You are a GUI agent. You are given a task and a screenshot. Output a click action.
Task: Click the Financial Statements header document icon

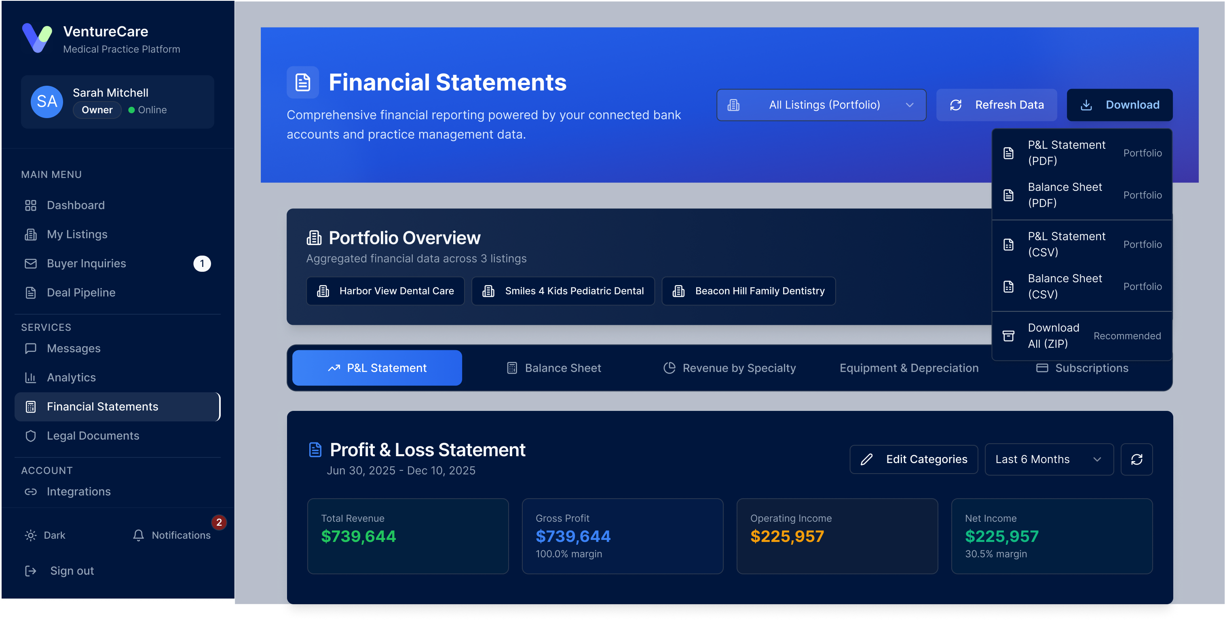tap(302, 82)
